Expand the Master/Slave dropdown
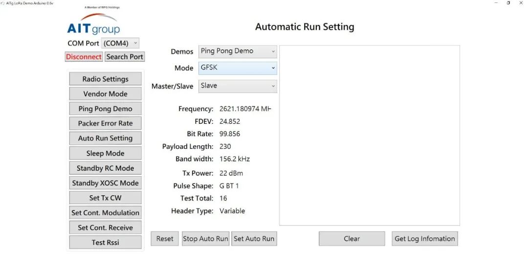 point(238,86)
